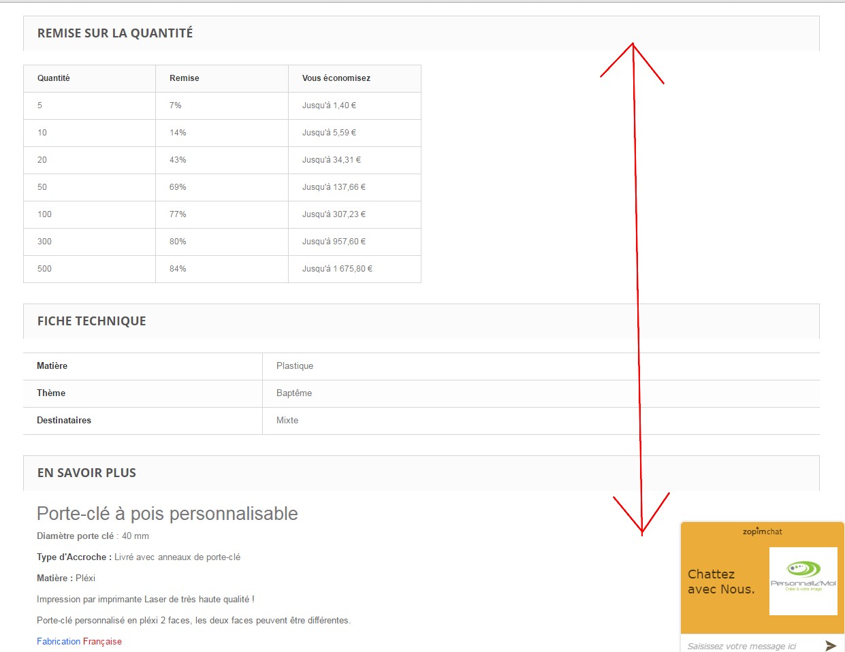This screenshot has width=845, height=652.
Task: Click the Personnaliz'Moi logo in chat widget
Action: (x=803, y=581)
